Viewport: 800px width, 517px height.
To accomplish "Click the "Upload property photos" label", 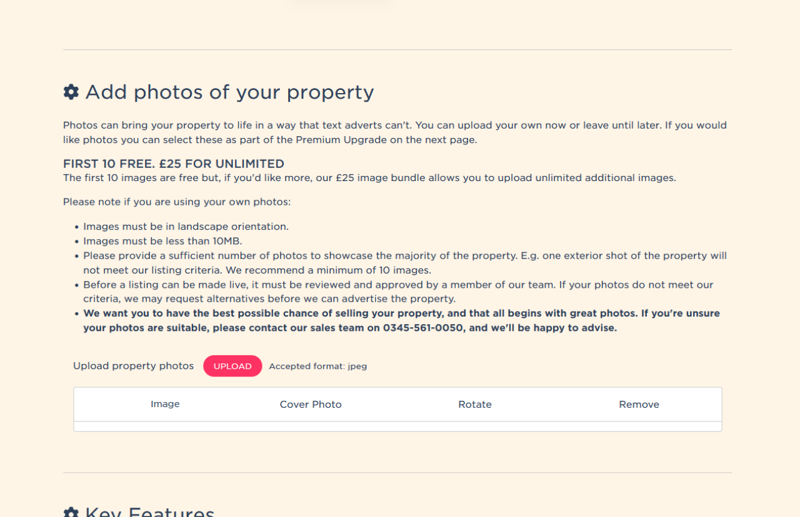I will (x=133, y=366).
